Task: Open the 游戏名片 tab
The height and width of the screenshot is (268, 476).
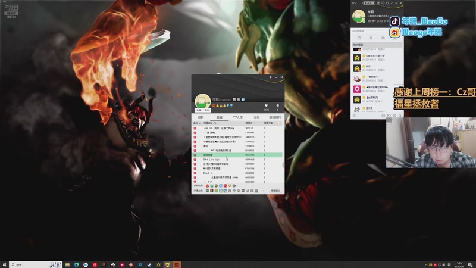Action: [275, 117]
